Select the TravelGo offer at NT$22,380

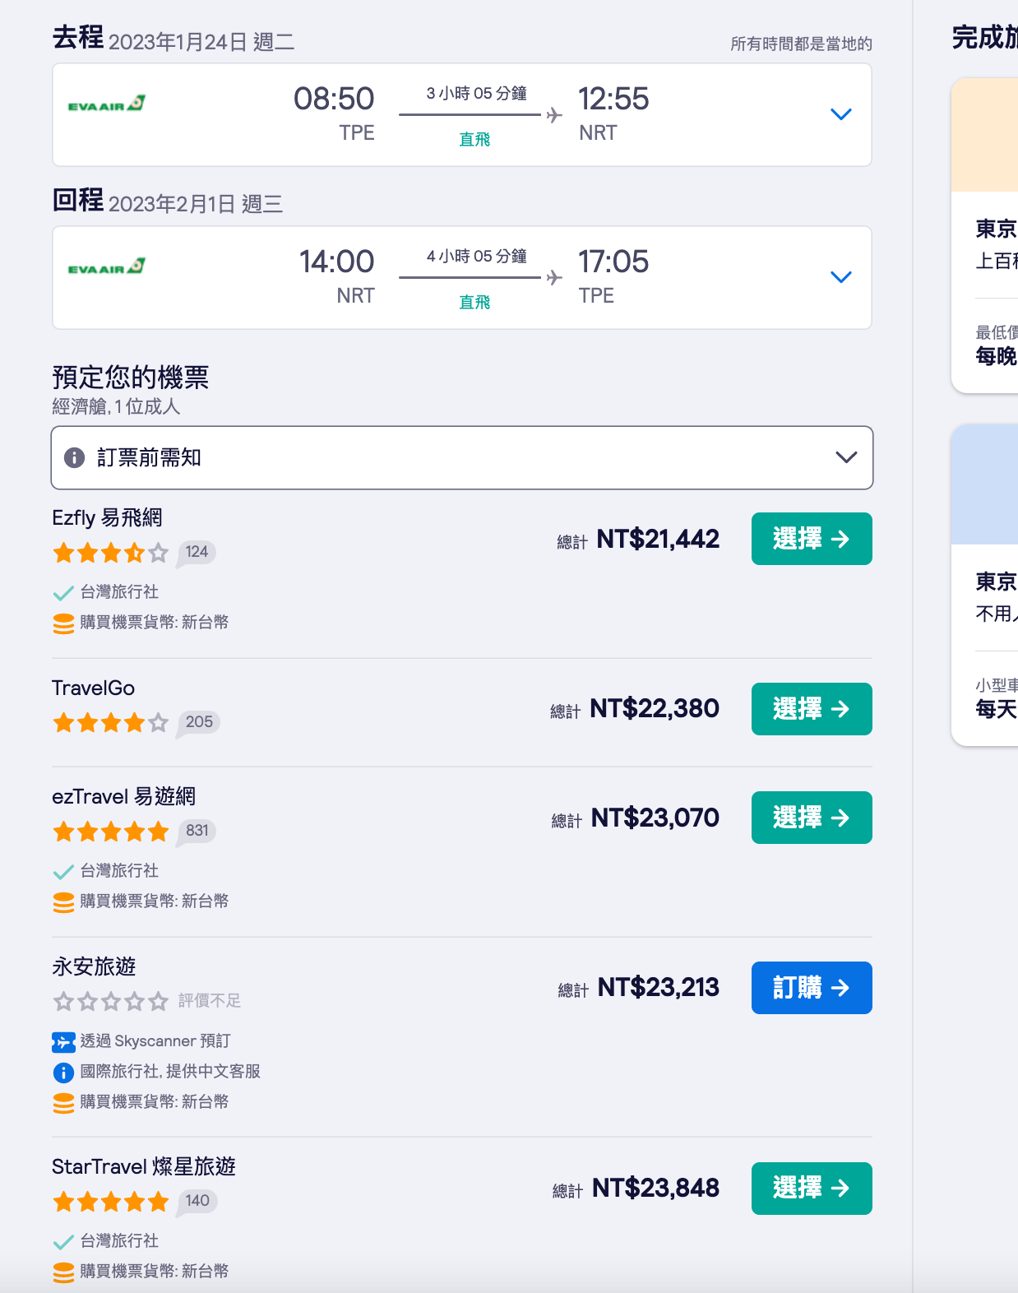pyautogui.click(x=812, y=709)
